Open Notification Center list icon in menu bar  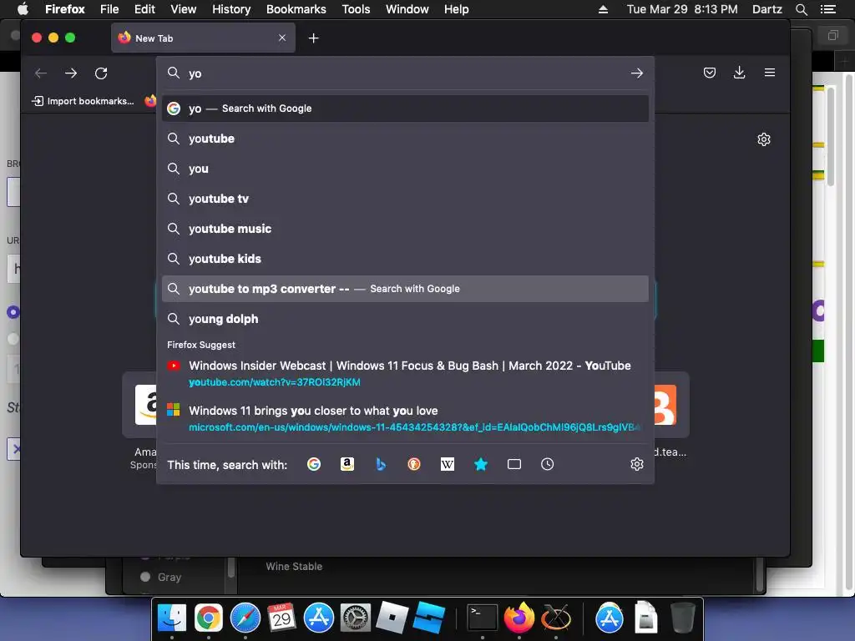pos(828,9)
